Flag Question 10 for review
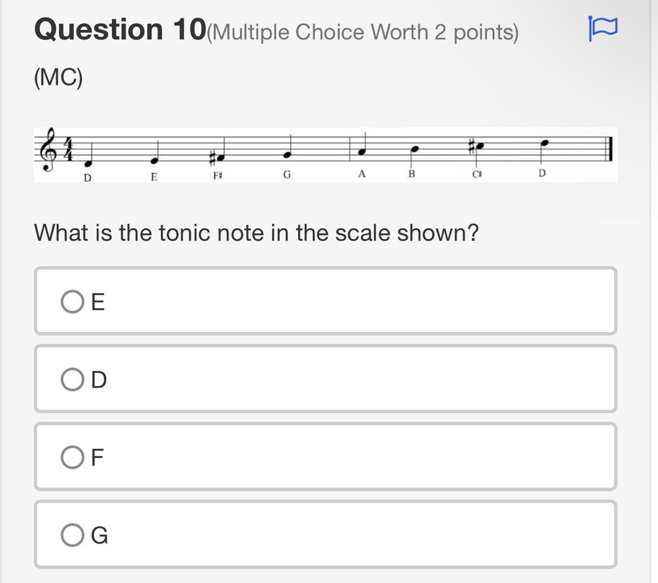 point(603,28)
